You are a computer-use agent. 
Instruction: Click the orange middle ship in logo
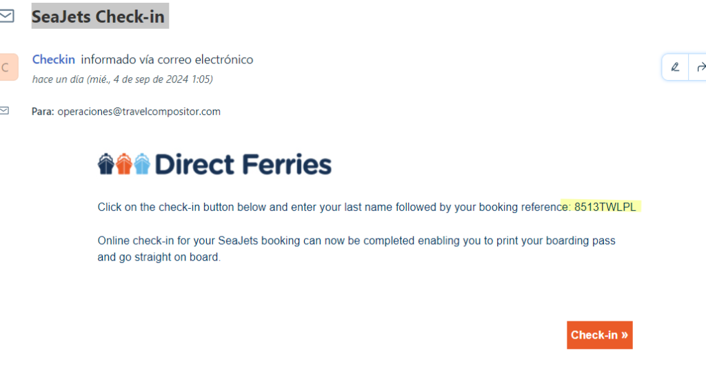click(x=124, y=164)
